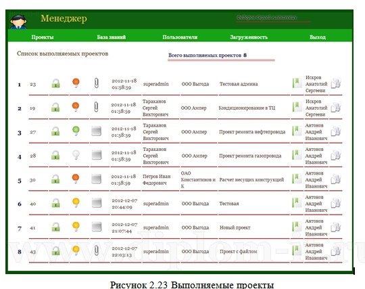Click the lock icon for project 41
365x289 pixels.
(x=55, y=227)
